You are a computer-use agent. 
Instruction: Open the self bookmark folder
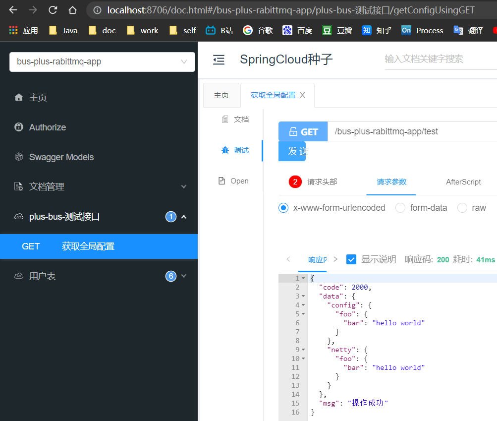182,30
